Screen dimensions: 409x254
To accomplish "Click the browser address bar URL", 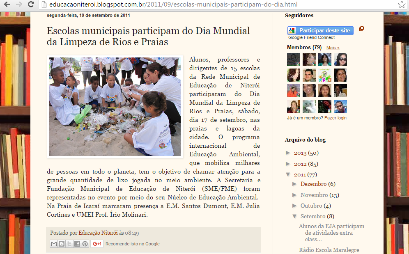I will [x=173, y=5].
